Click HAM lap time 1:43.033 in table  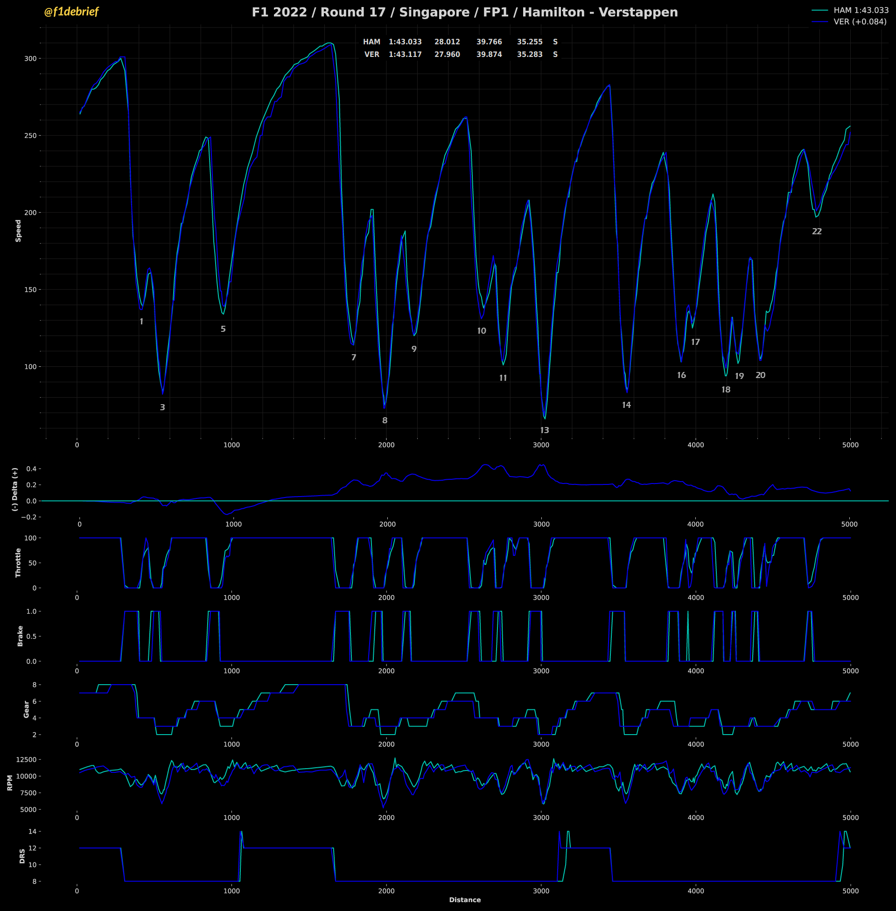point(405,42)
